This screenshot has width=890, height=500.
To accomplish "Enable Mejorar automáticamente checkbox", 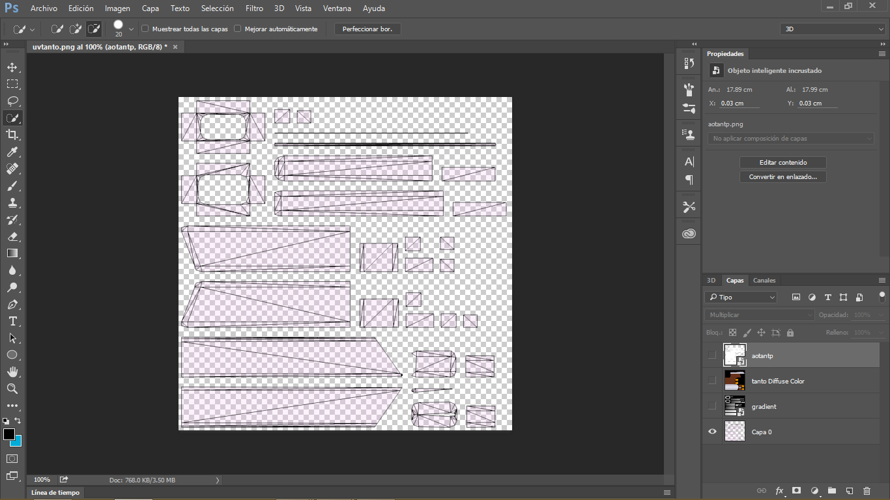I will tap(238, 29).
